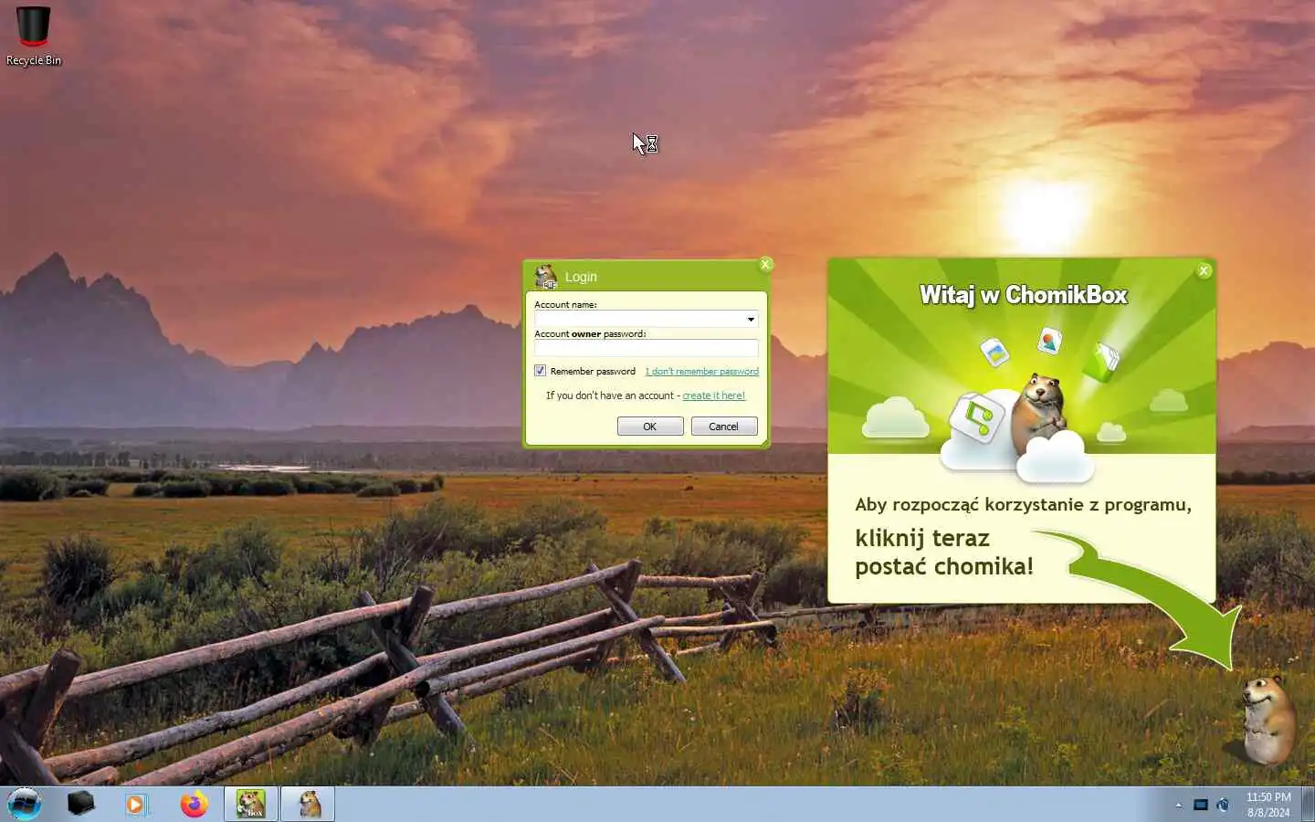Click the network monitor tray icon
Screen dimensions: 1315x822
pos(1201,805)
